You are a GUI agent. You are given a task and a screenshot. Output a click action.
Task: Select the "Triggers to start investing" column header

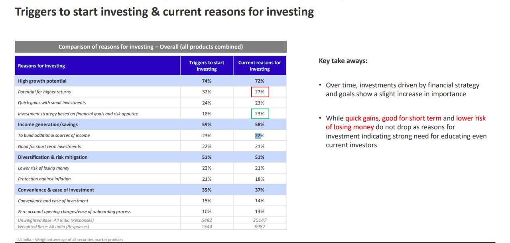[x=207, y=66]
